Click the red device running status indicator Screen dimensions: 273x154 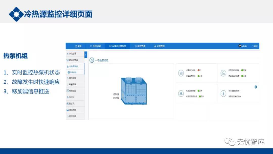click(x=199, y=70)
